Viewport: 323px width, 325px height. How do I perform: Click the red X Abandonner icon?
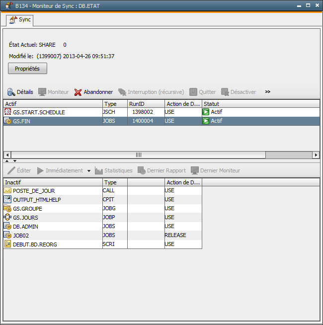tap(78, 92)
